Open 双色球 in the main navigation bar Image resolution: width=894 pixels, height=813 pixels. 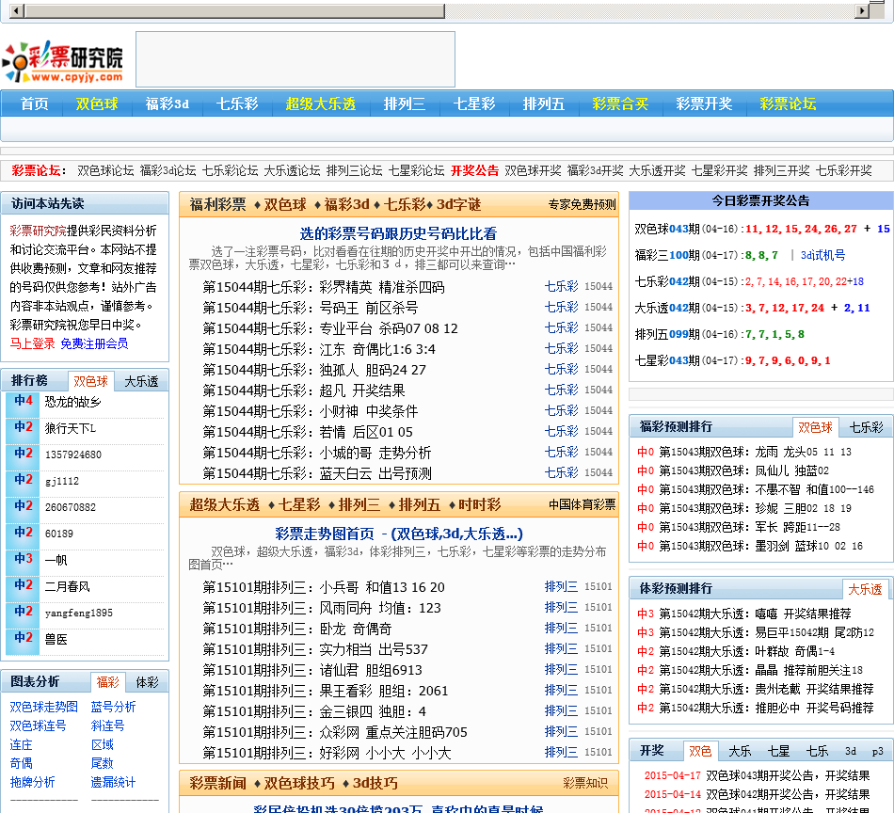click(97, 104)
